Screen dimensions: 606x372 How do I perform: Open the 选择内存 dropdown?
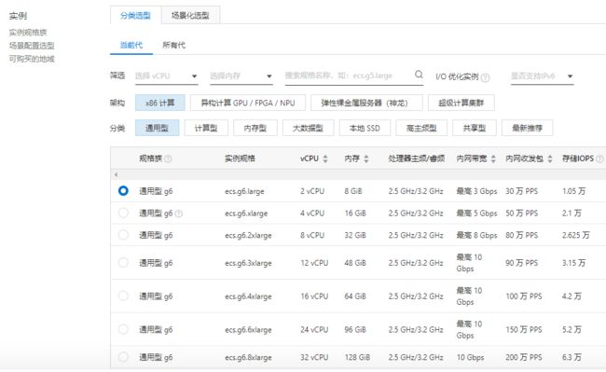[241, 76]
